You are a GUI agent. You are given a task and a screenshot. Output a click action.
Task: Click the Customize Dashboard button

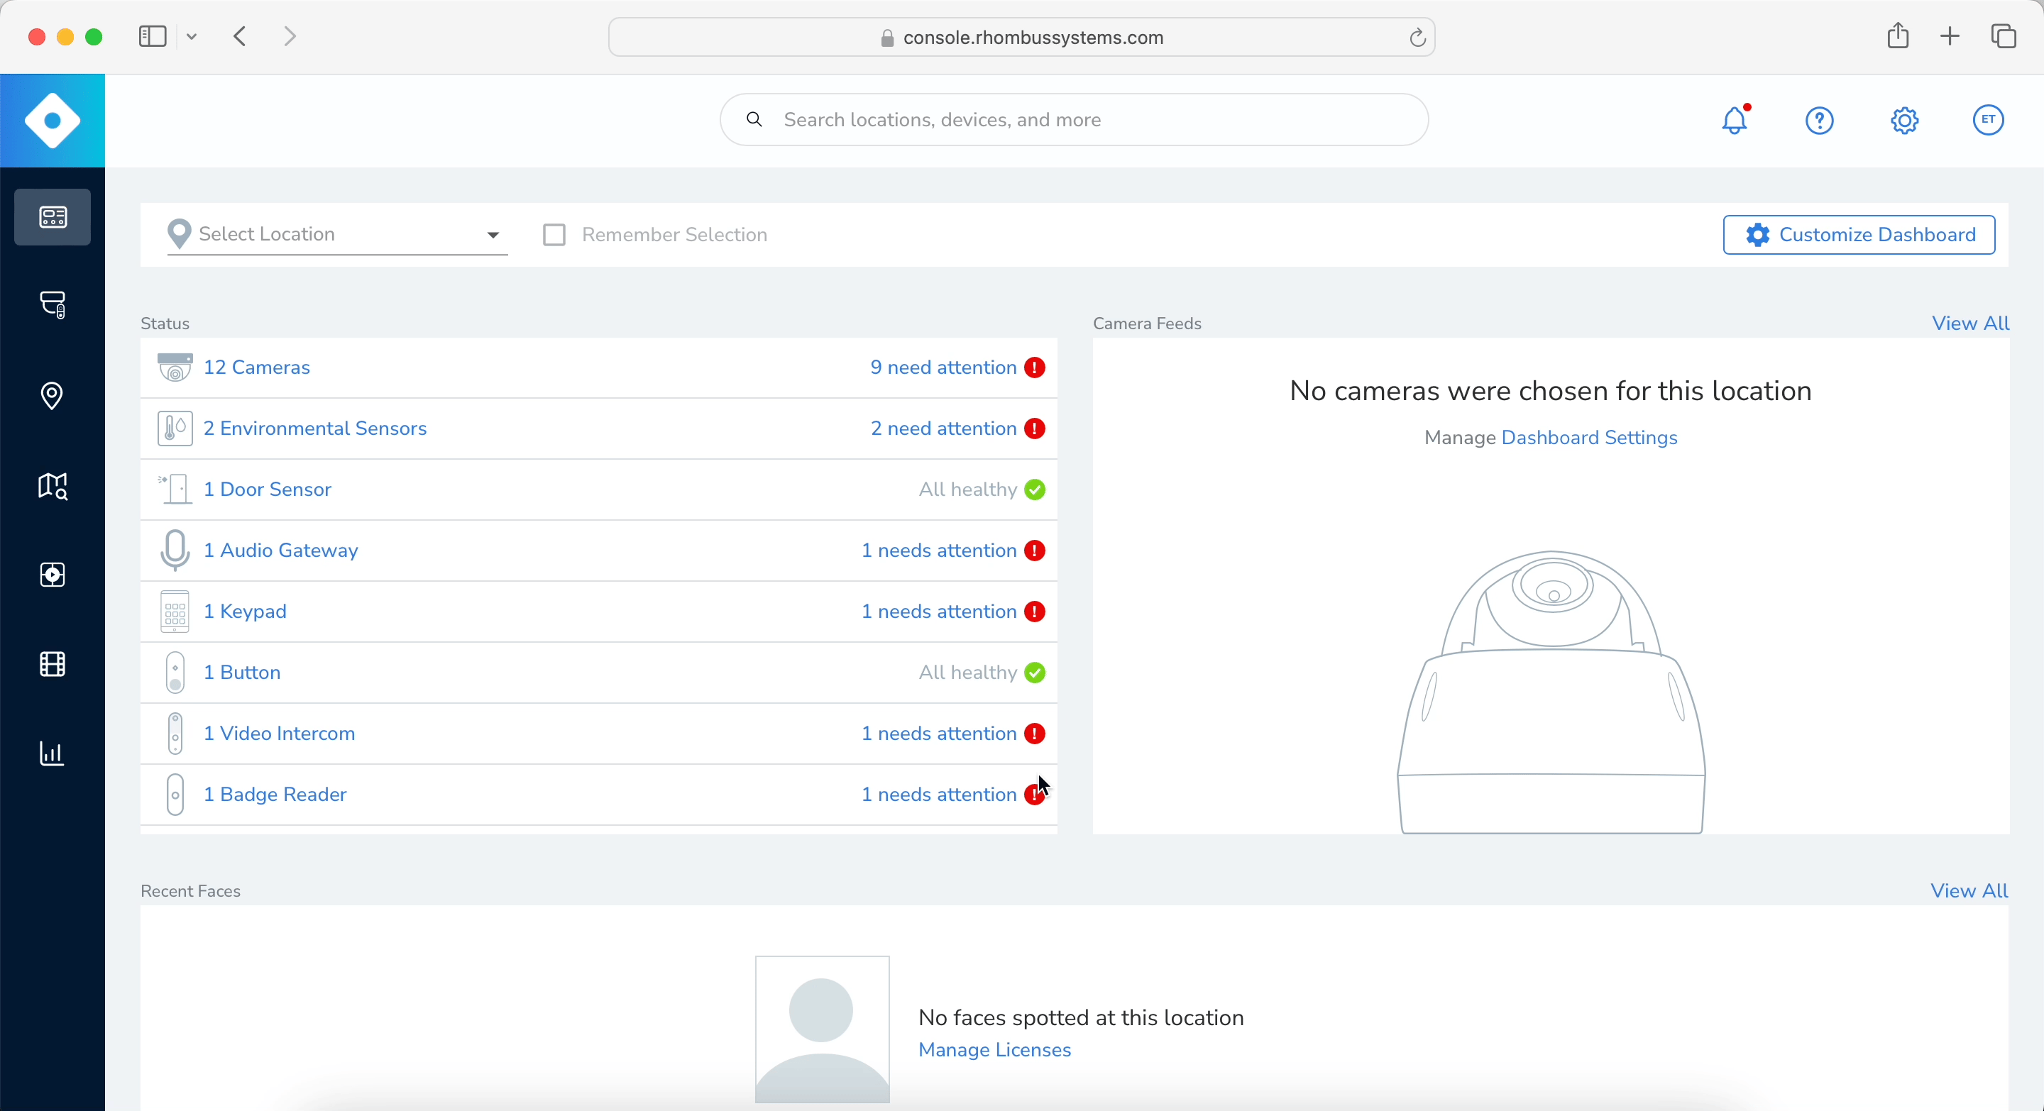(1859, 235)
